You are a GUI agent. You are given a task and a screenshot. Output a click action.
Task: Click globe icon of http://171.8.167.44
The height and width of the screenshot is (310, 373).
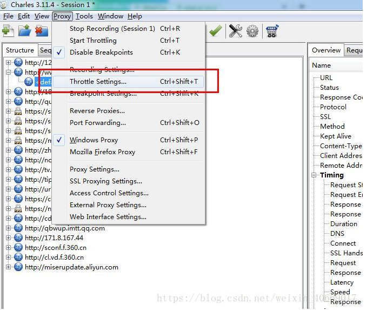click(18, 238)
